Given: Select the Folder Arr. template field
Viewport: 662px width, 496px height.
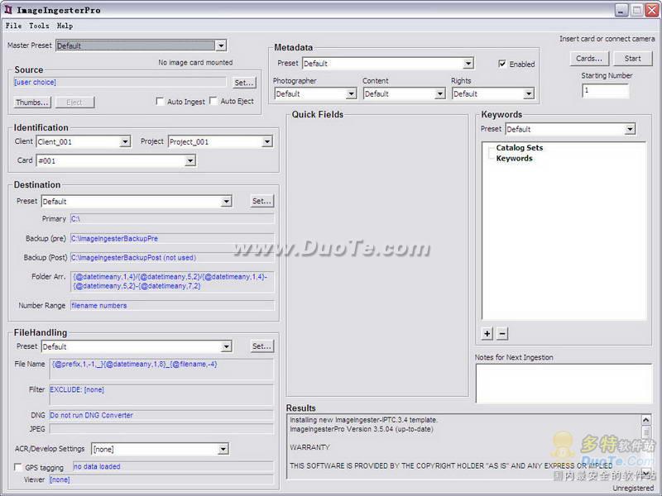Looking at the screenshot, I should tap(172, 281).
